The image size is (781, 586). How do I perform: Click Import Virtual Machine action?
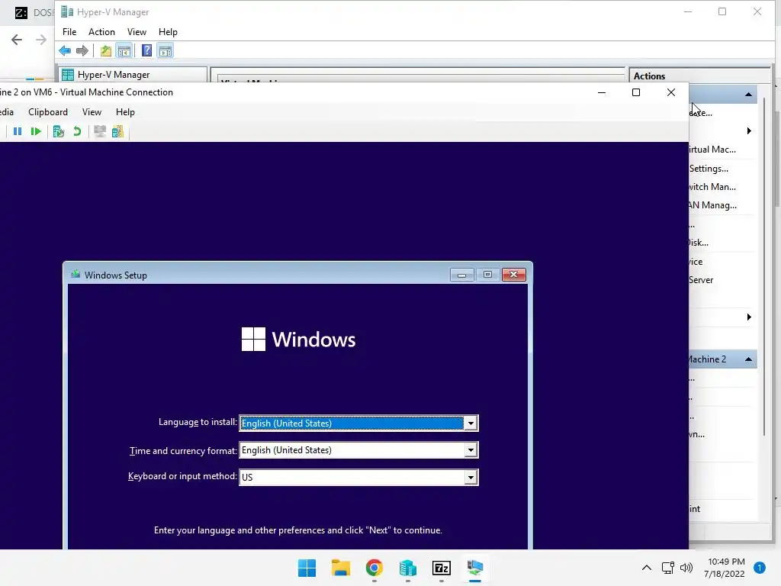(713, 150)
